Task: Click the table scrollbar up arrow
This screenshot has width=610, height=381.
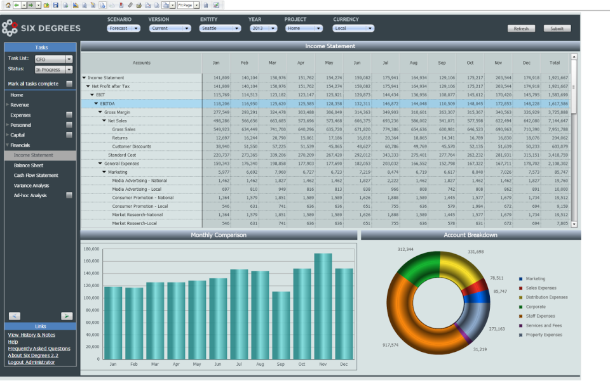Action: 574,56
